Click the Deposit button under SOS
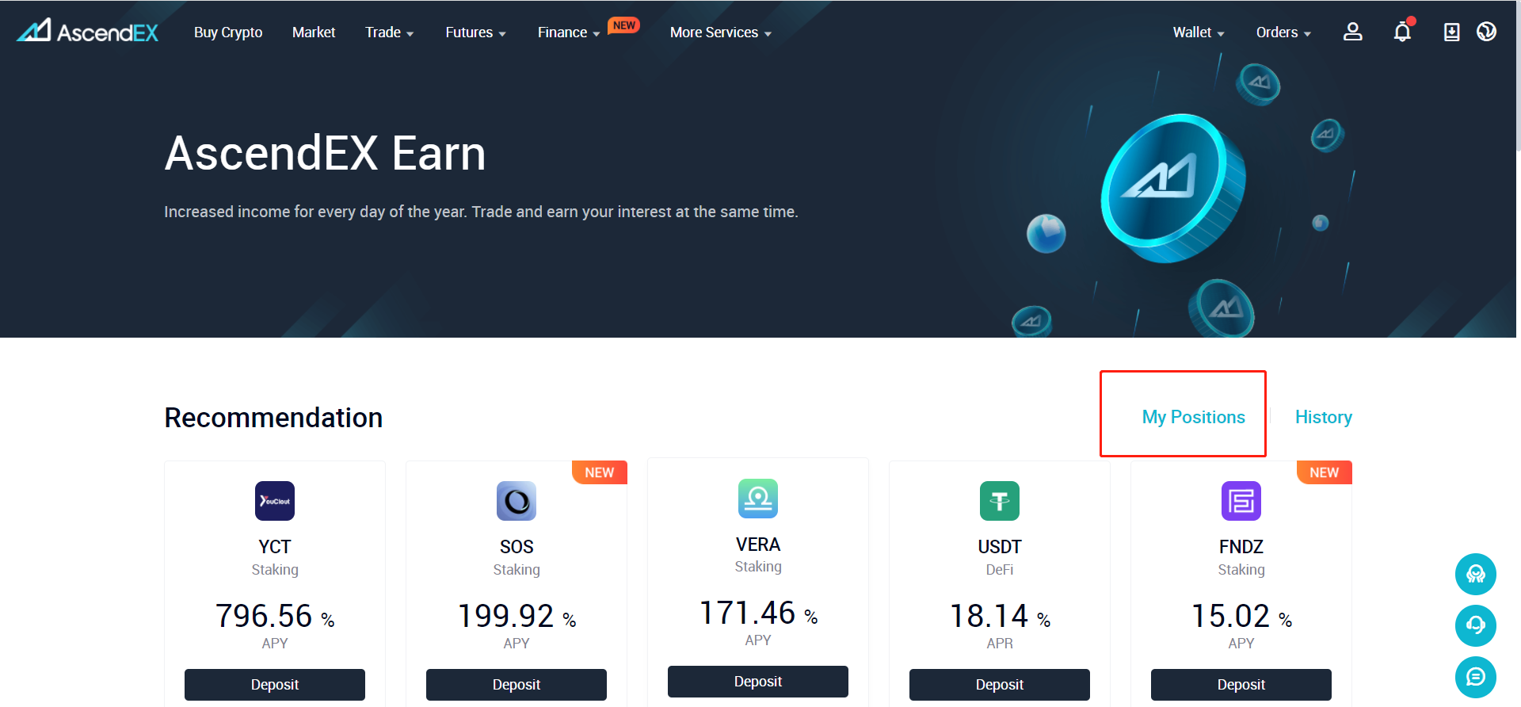 click(517, 685)
